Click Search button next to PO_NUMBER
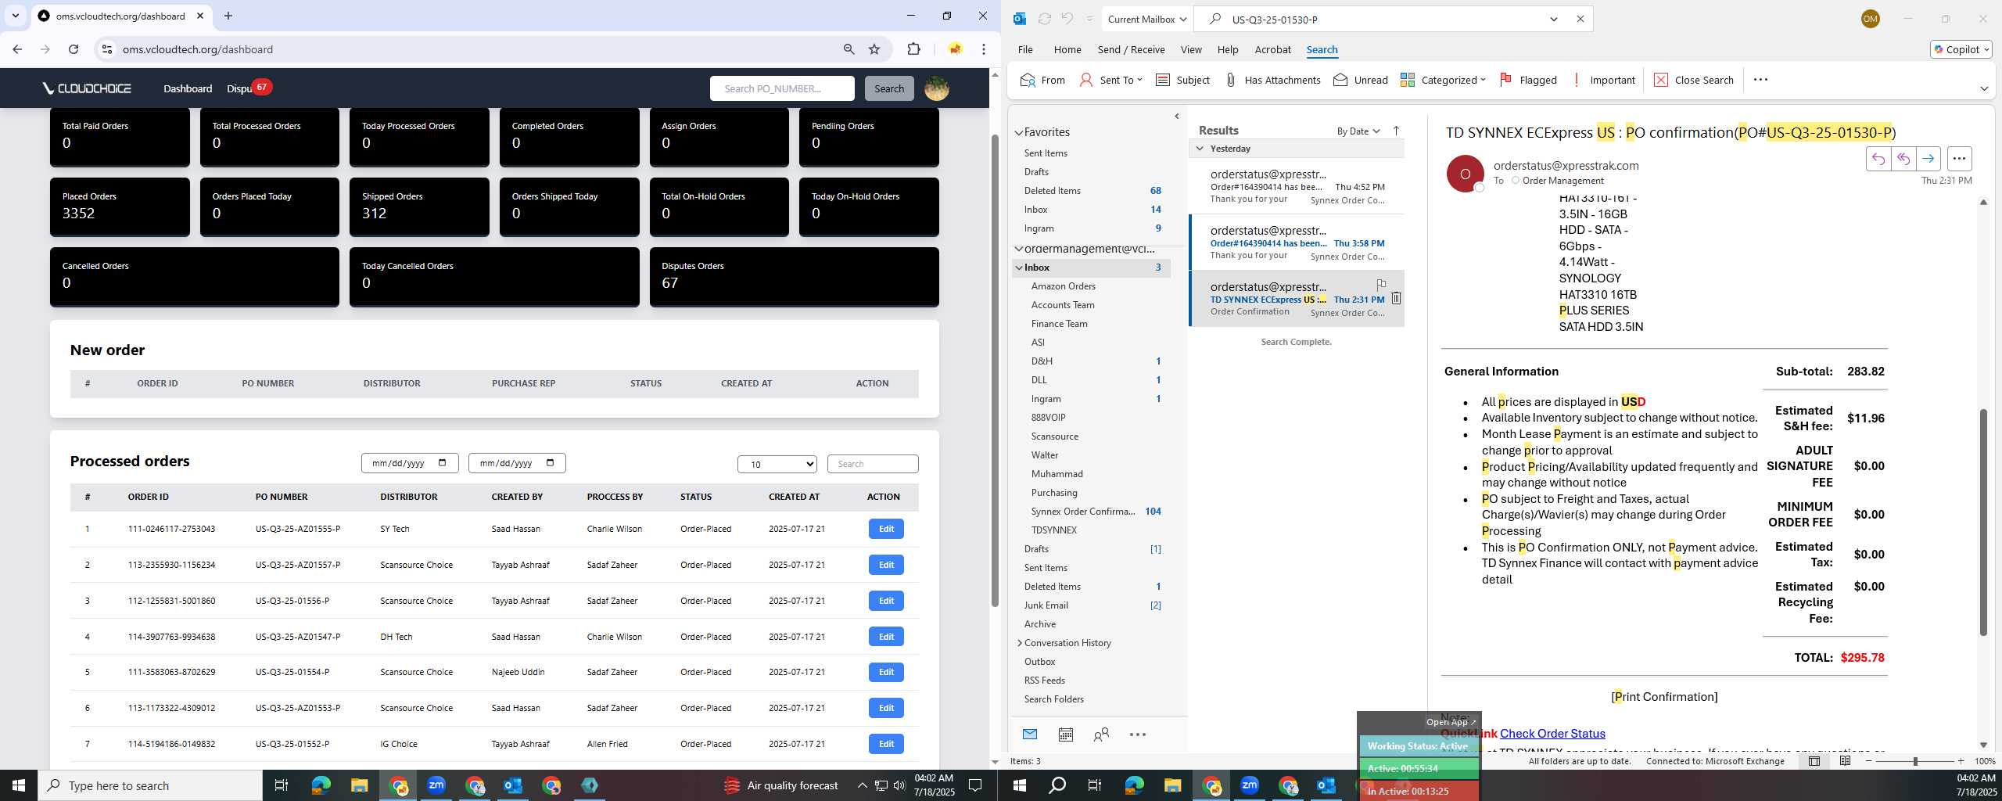This screenshot has height=801, width=2002. click(x=888, y=88)
